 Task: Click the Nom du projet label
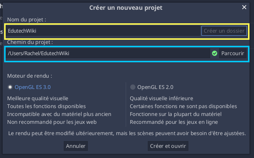point(27,20)
